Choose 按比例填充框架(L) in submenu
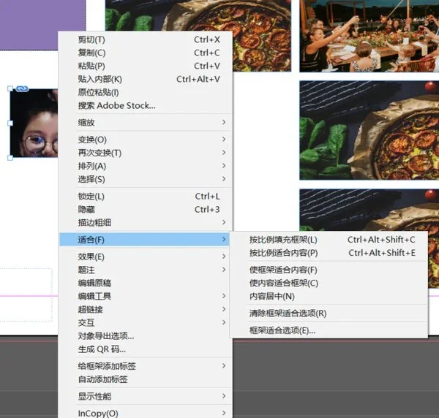This screenshot has height=418, width=439. pos(329,240)
